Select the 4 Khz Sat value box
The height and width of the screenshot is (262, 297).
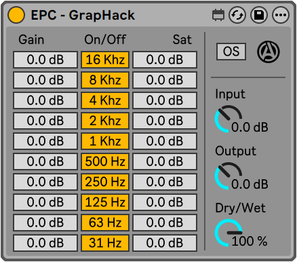click(x=165, y=100)
